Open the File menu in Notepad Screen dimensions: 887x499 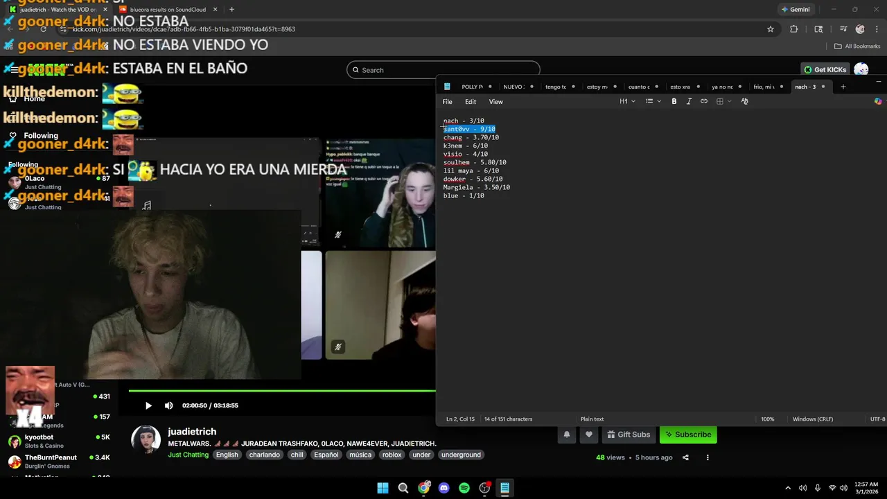[x=448, y=102]
